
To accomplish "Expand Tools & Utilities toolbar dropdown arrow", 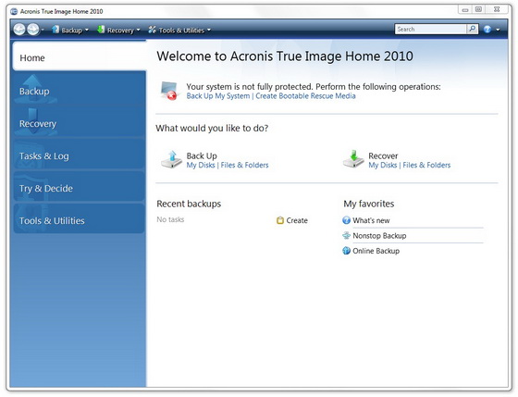I will [x=209, y=31].
